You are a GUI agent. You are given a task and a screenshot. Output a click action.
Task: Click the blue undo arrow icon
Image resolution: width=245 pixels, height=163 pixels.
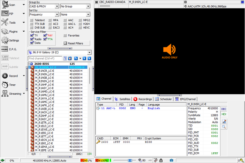[76, 58]
